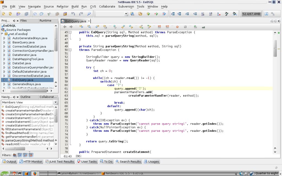This screenshot has height=176, width=282.
Task: Click the Navigator horizontal scrollbar thumb
Action: 15,149
